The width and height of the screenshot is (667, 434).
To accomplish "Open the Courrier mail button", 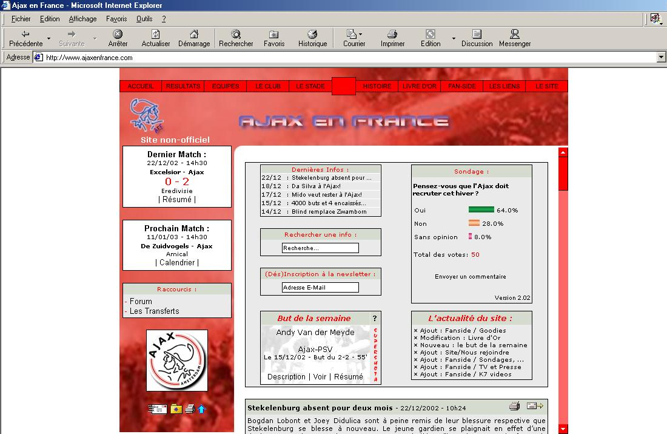I will [x=354, y=38].
